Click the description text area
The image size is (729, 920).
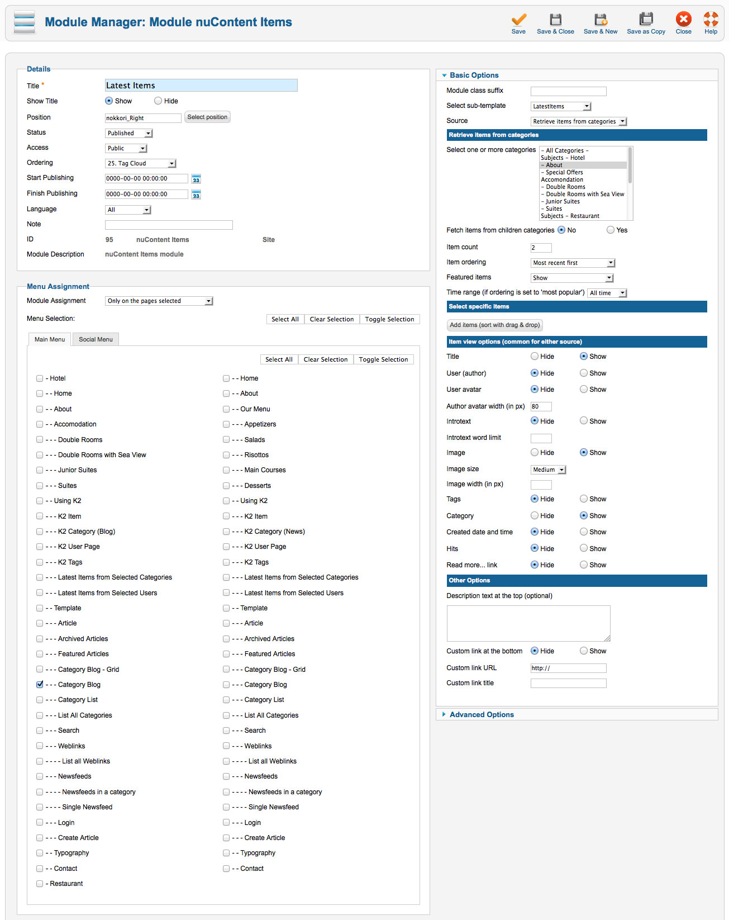(x=528, y=623)
